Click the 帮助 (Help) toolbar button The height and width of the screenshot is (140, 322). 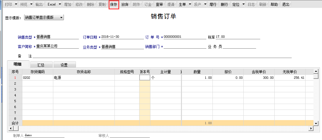pyautogui.click(x=274, y=5)
